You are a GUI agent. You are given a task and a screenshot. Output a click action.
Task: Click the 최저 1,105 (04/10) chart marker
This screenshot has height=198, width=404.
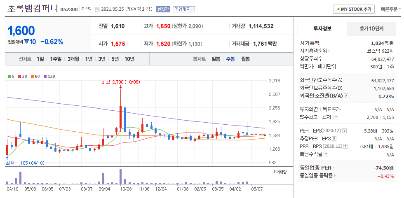[x=25, y=163]
